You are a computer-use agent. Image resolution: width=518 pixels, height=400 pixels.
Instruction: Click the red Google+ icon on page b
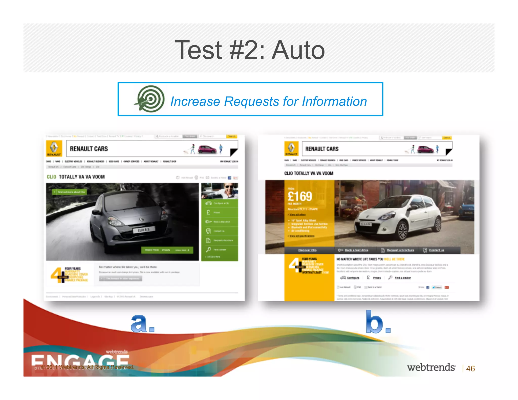click(x=447, y=287)
